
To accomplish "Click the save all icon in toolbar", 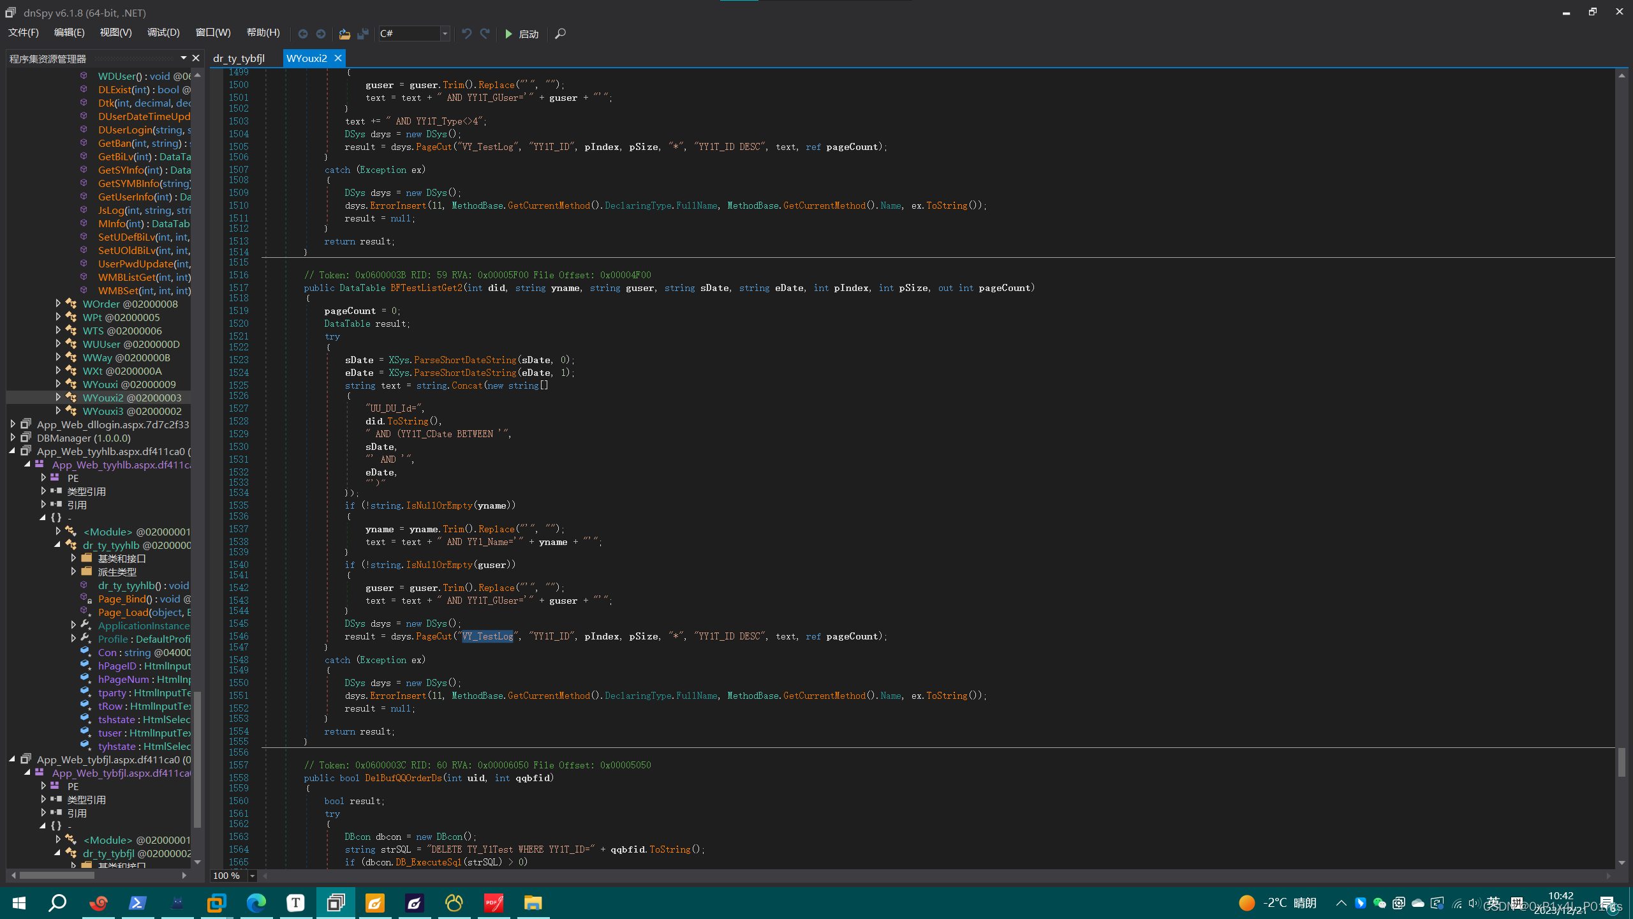I will pyautogui.click(x=363, y=34).
